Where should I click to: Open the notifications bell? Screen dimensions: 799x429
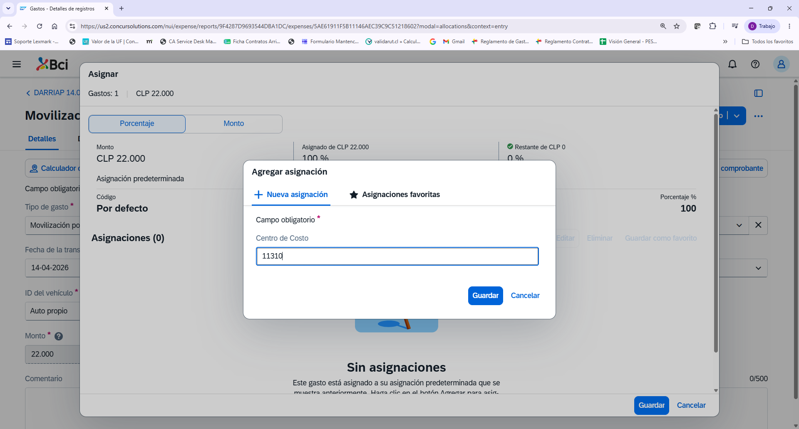(x=732, y=64)
